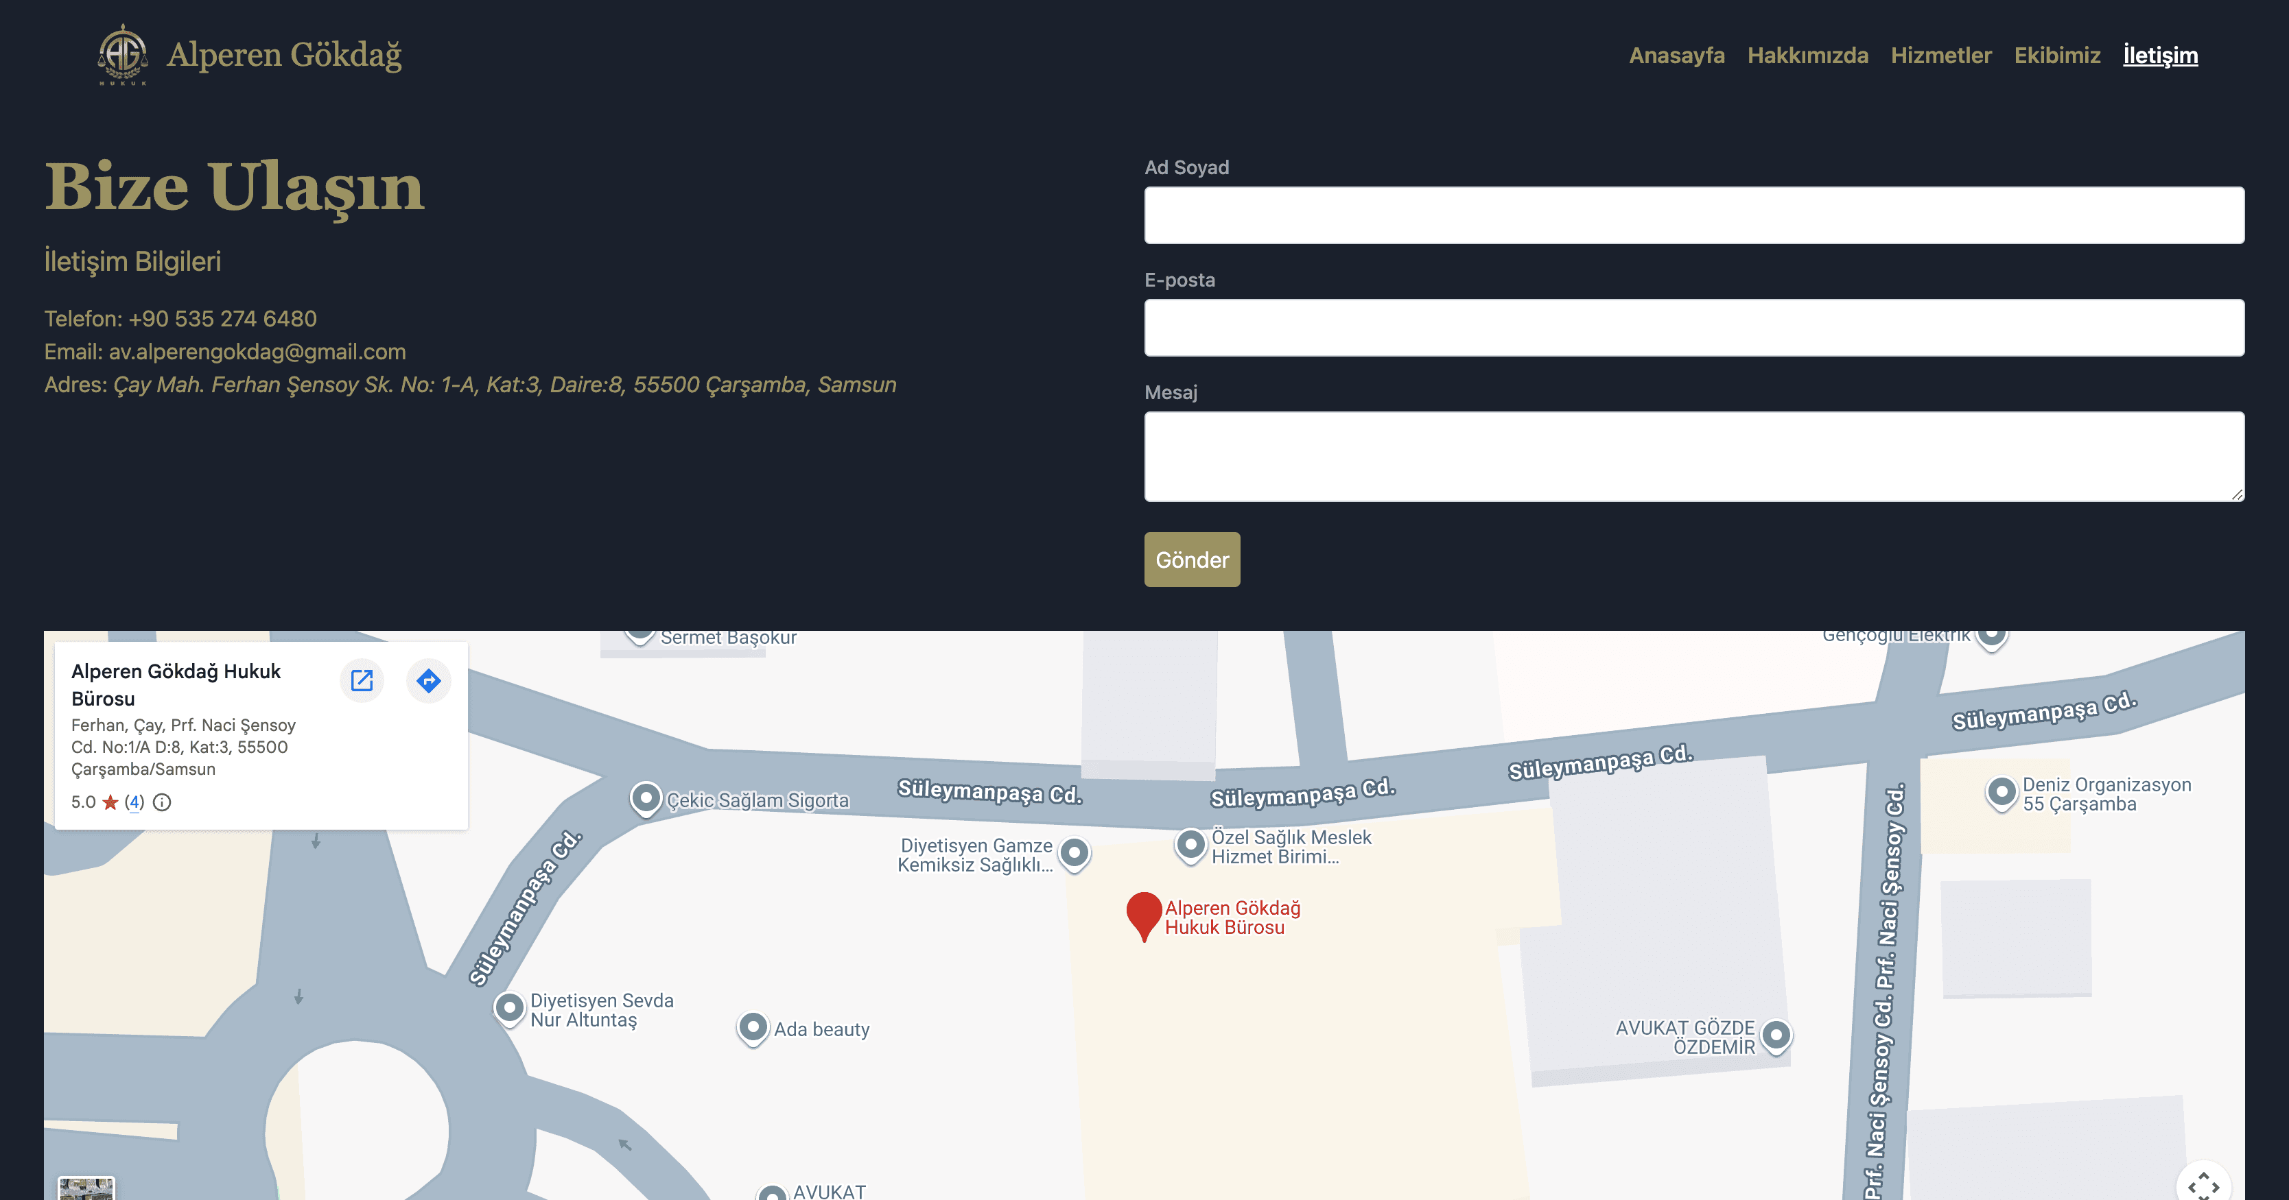Click the satellite imagery thumbnail on the map

[86, 1188]
